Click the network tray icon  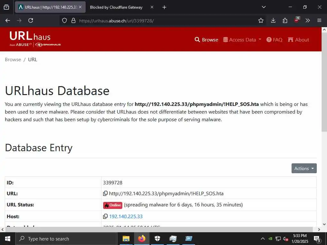click(x=278, y=239)
